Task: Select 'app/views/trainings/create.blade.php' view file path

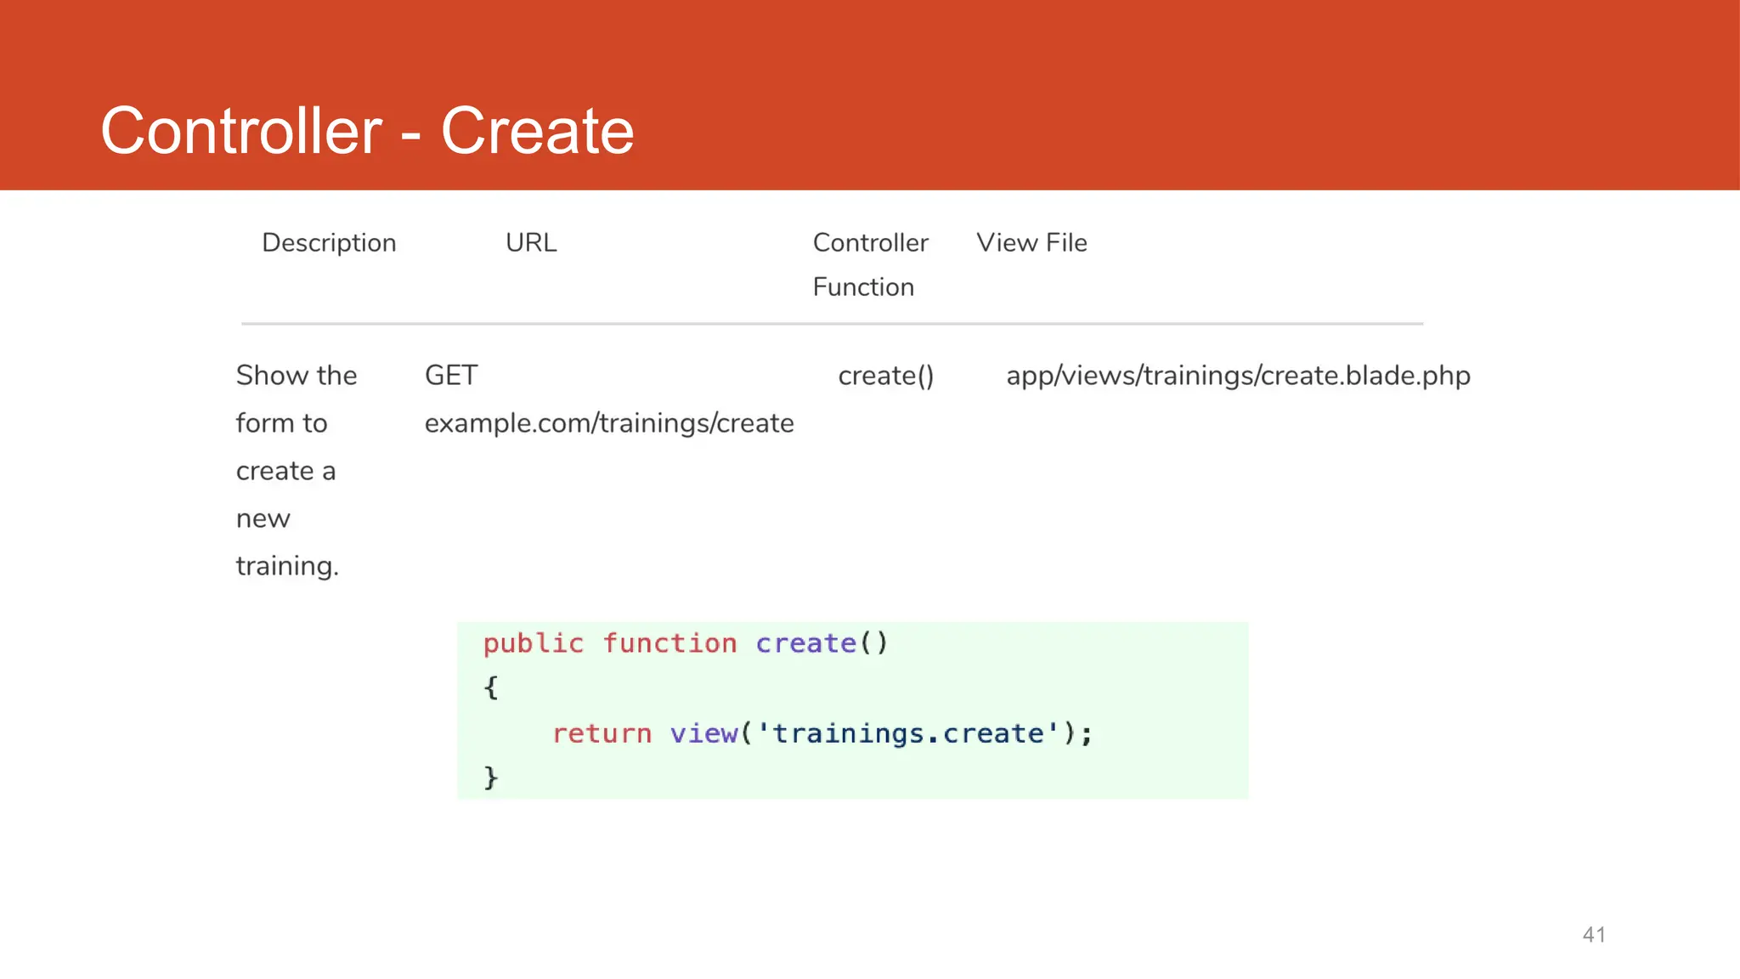Action: pyautogui.click(x=1238, y=376)
